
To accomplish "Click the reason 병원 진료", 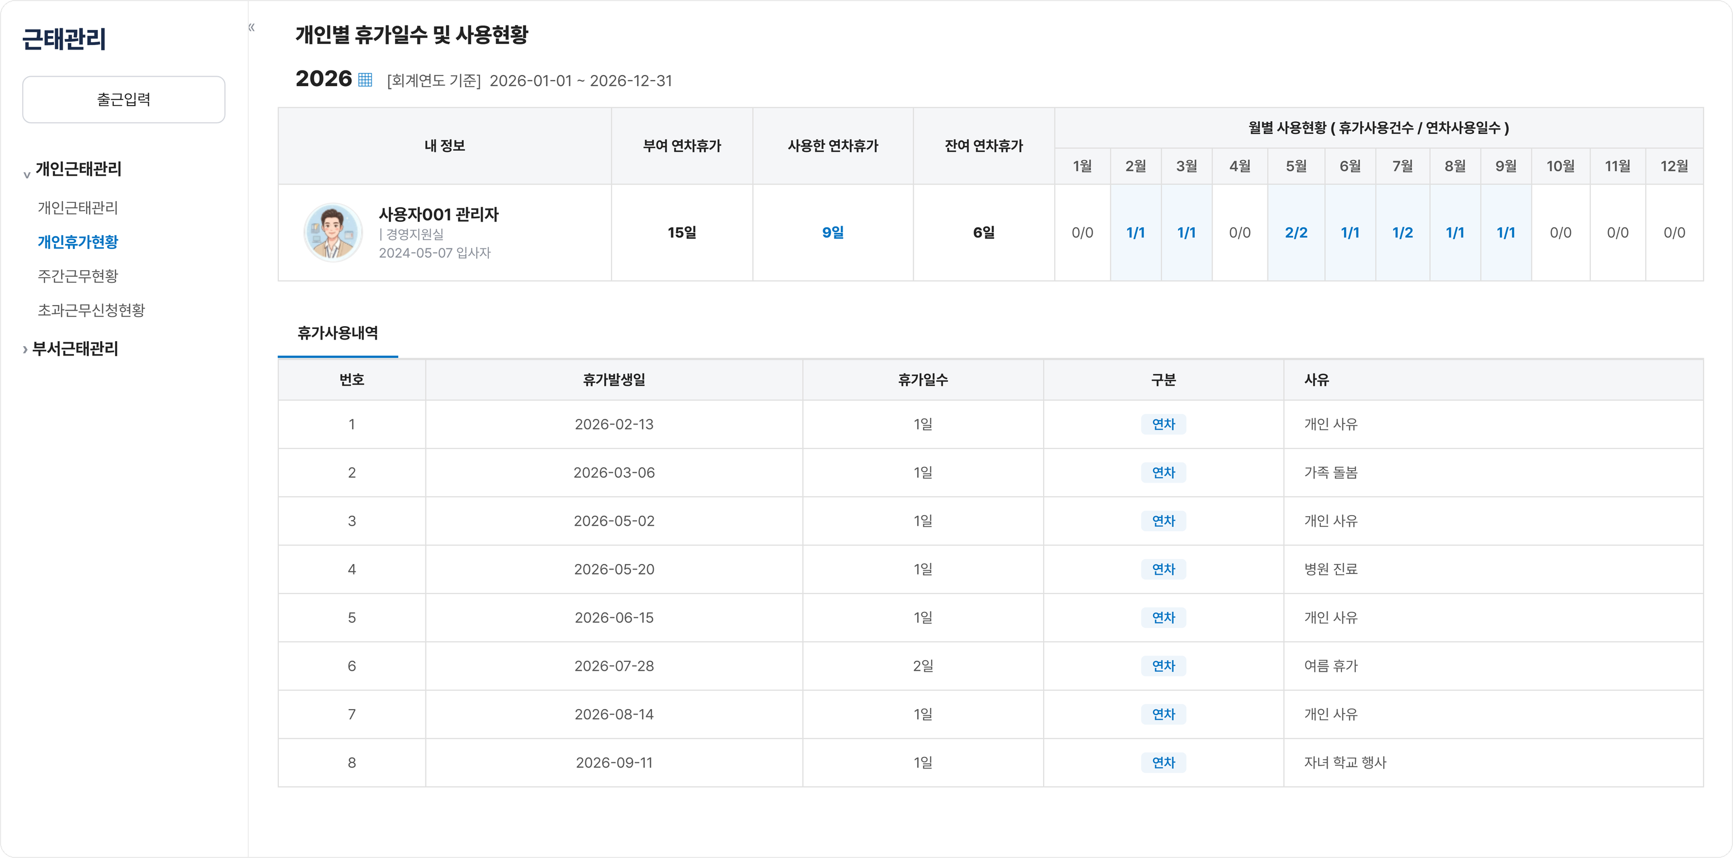I will tap(1331, 570).
